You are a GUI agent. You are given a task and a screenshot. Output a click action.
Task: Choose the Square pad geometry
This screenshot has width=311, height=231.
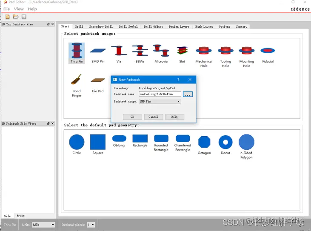[98, 145]
